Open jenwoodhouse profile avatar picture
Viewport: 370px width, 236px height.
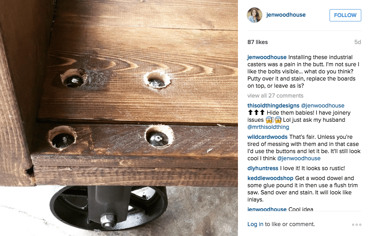tap(255, 15)
